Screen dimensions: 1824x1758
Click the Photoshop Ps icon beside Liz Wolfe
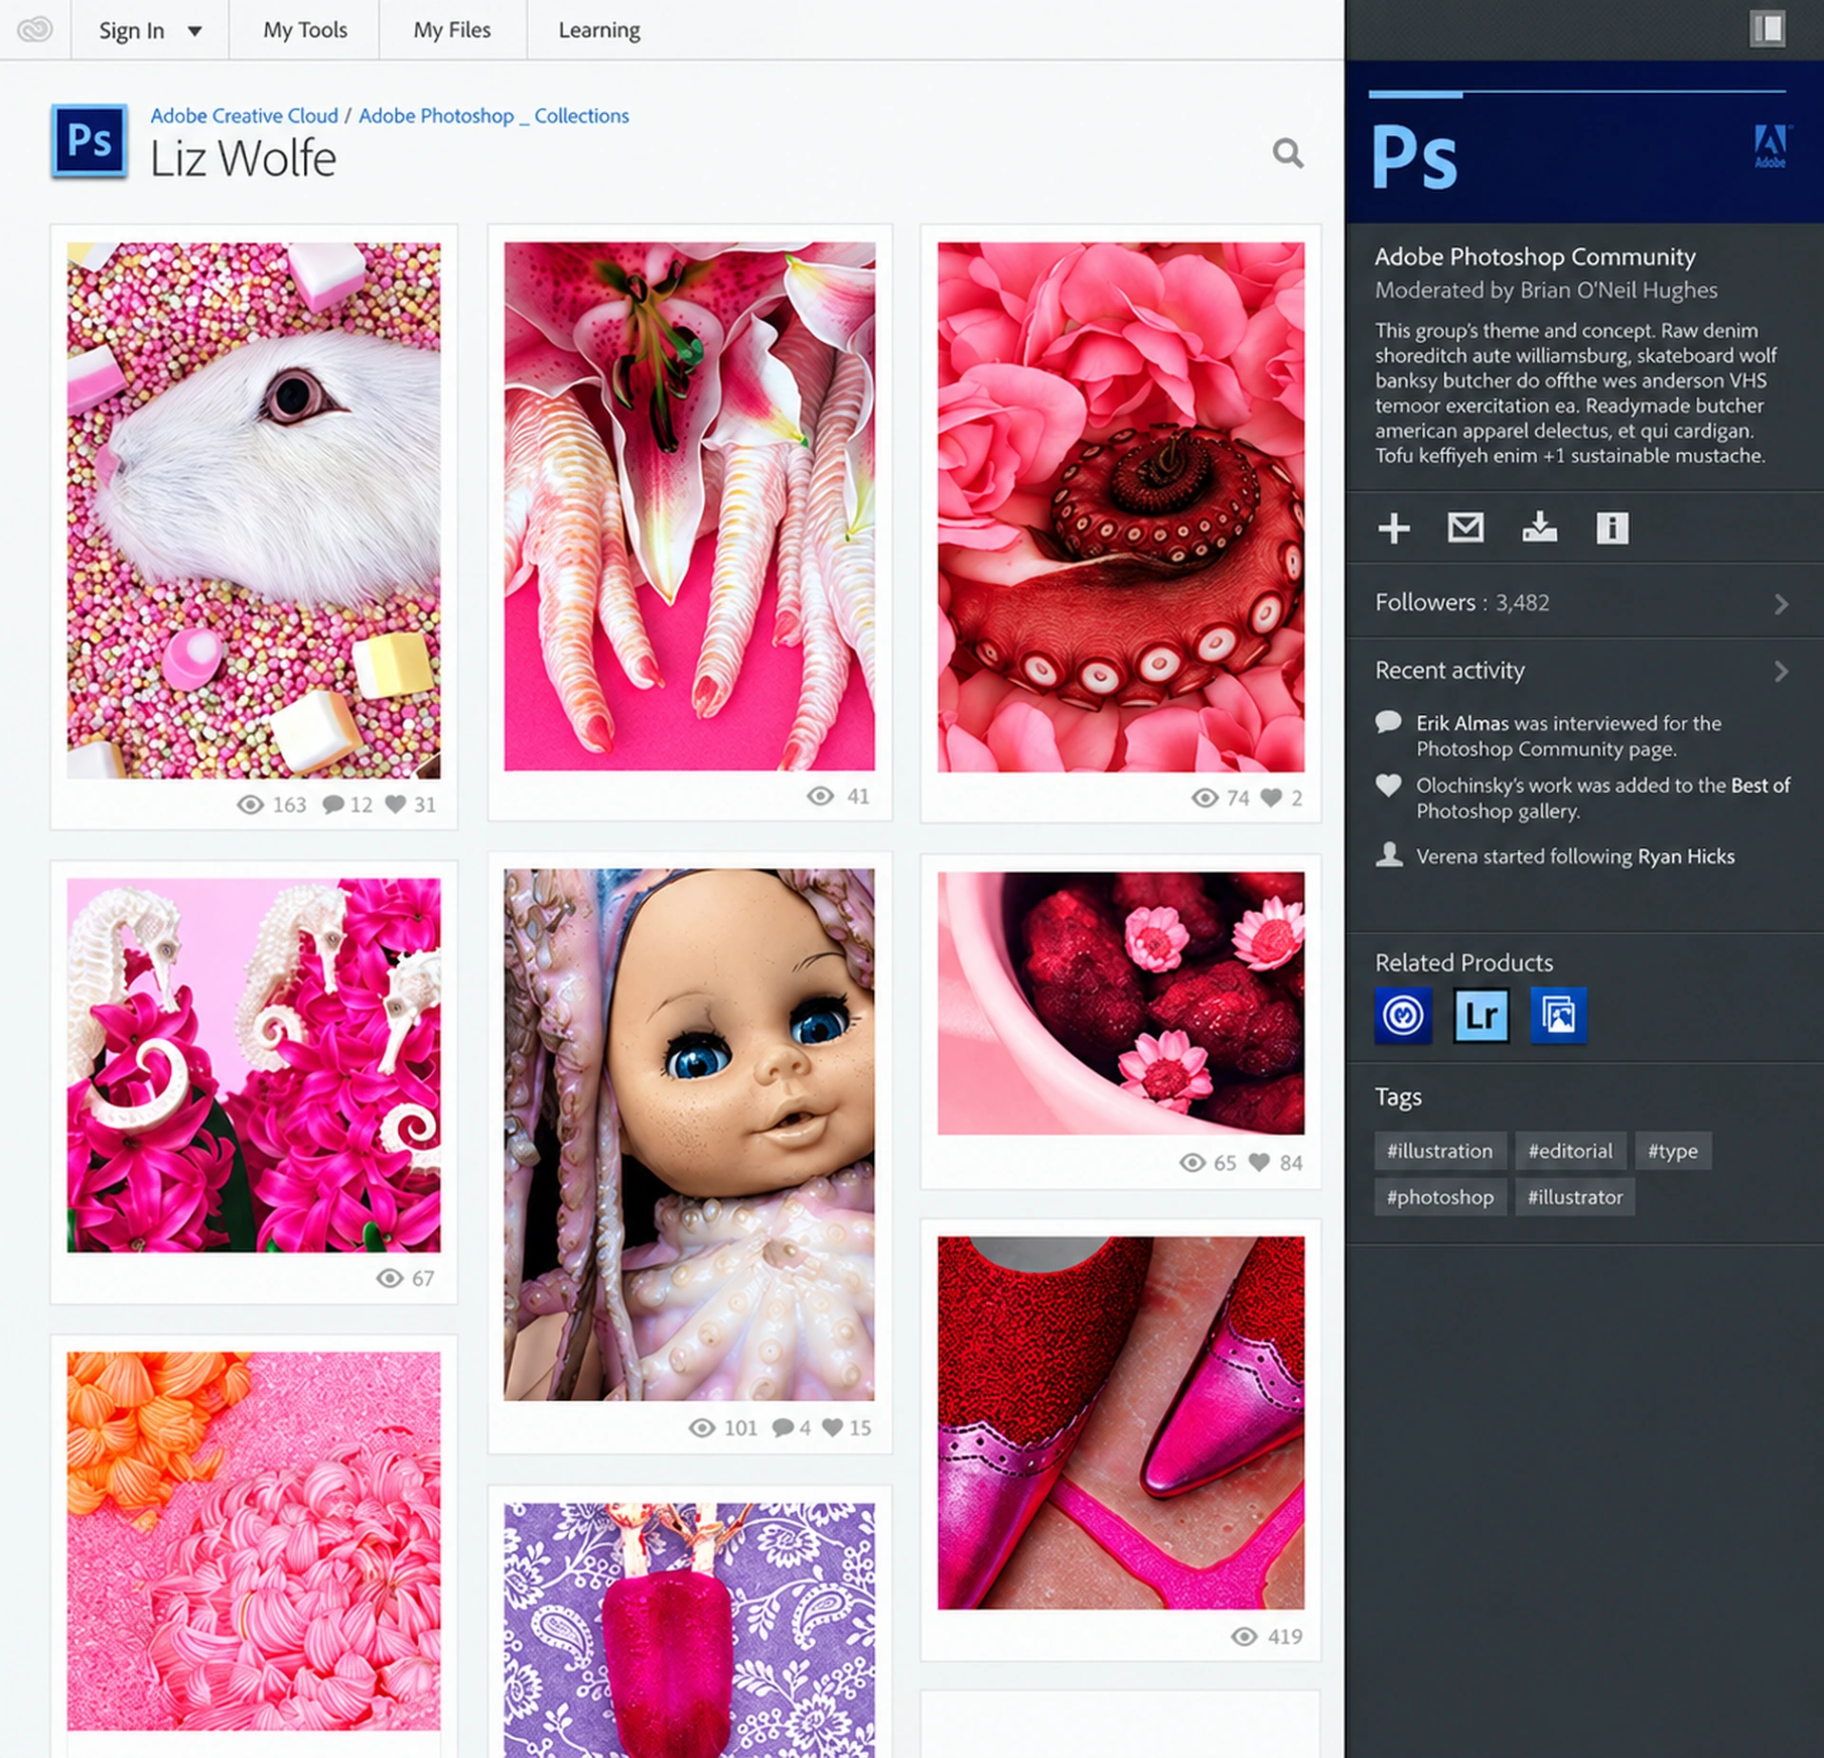(89, 142)
